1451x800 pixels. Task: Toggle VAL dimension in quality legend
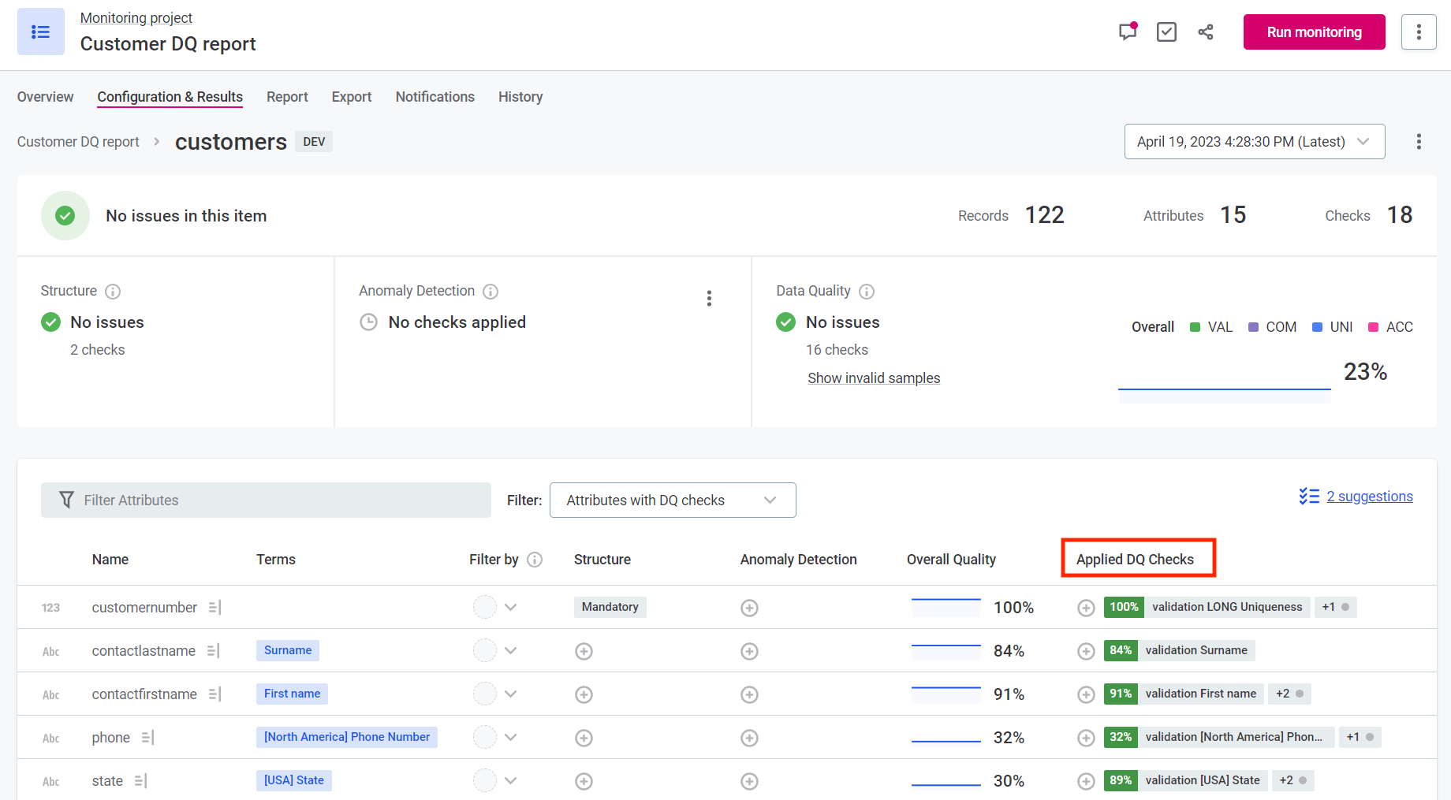[x=1211, y=327]
